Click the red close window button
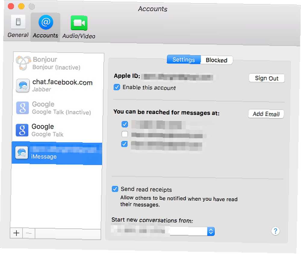Screen dimensions: 301x254 [11, 6]
